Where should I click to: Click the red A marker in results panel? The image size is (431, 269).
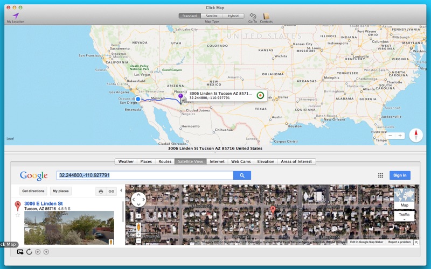click(18, 206)
